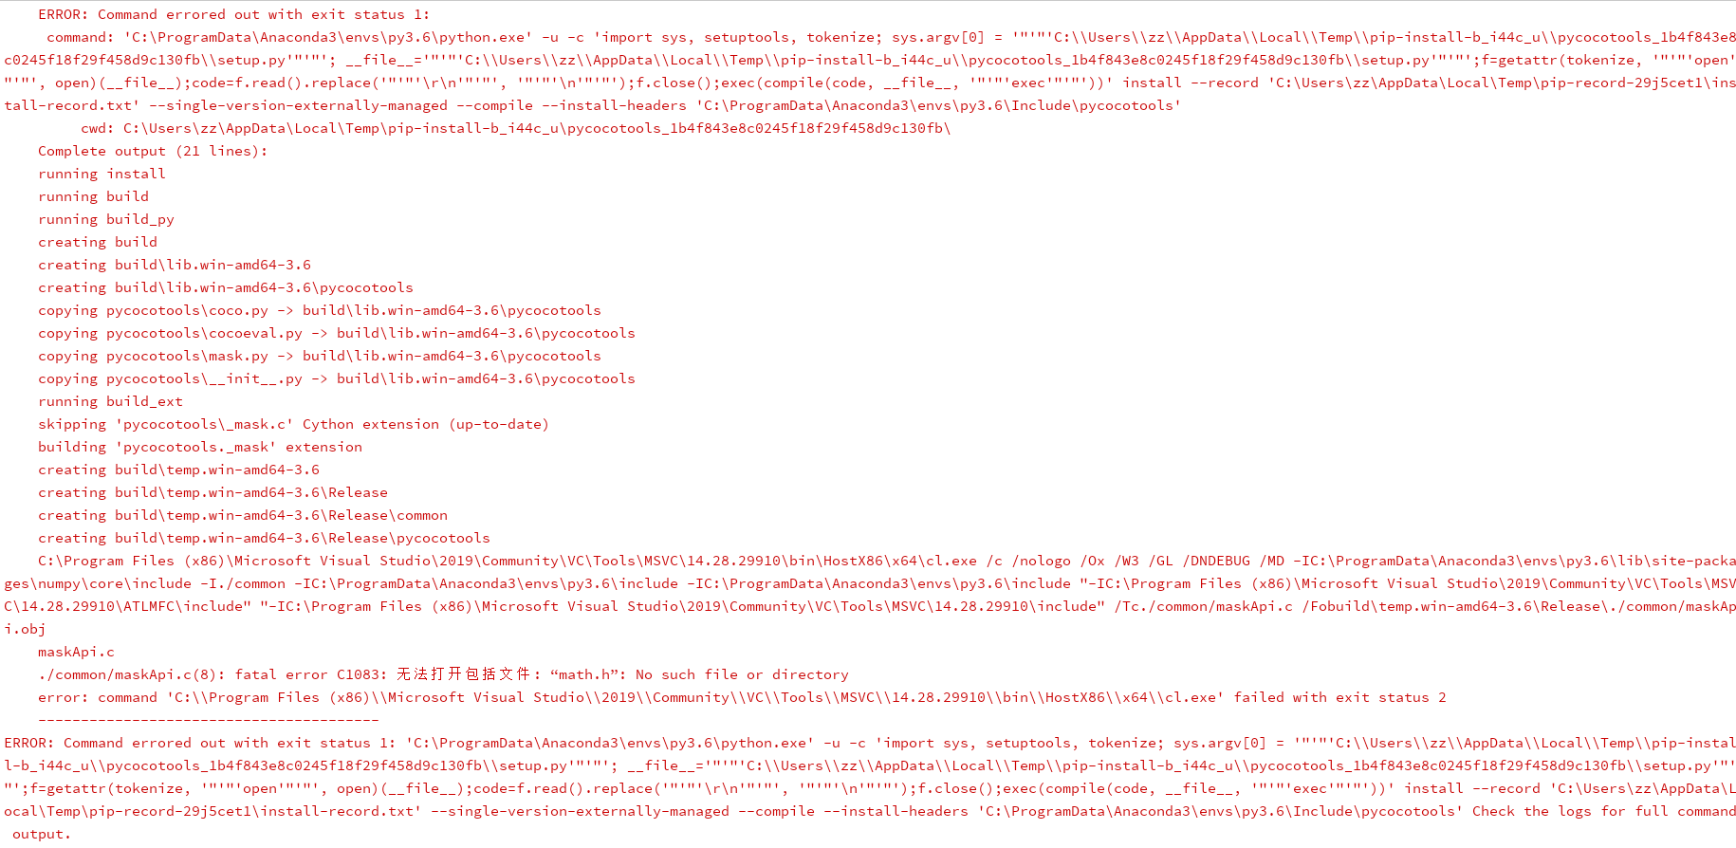Viewport: 1736px width, 848px height.
Task: Click the 'maskApi.c' output line
Action: 76,652
